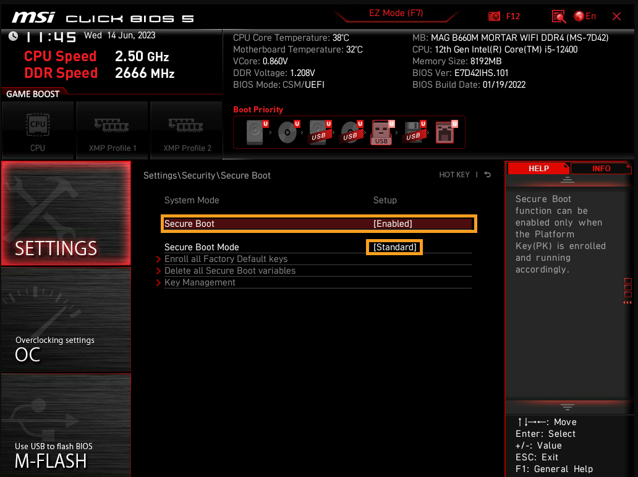Viewport: 638px width, 477px height.
Task: Toggle the CPU Game Boost button
Action: [x=38, y=130]
